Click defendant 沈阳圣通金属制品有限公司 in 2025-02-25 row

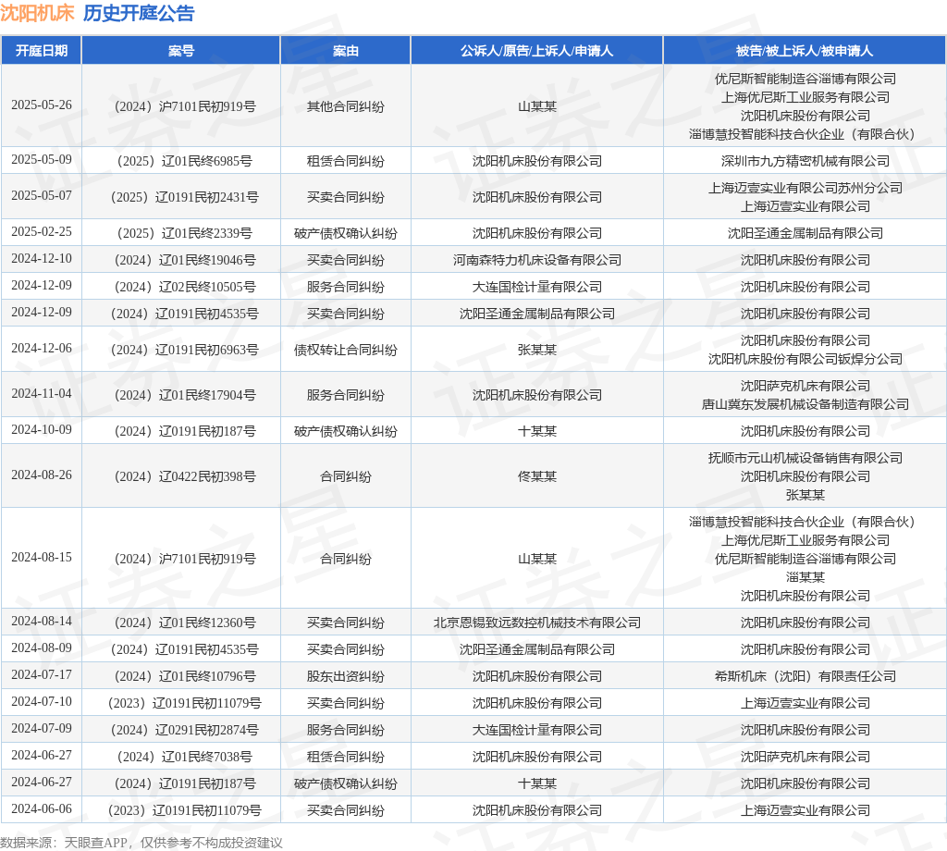806,233
